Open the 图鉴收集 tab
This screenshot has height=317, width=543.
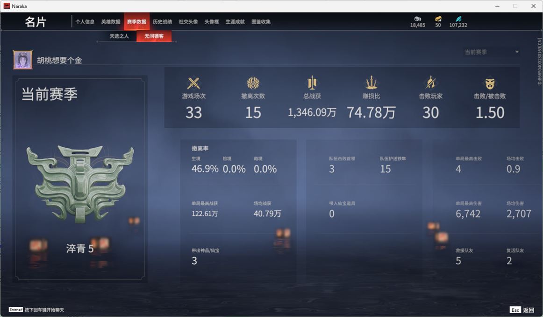261,22
